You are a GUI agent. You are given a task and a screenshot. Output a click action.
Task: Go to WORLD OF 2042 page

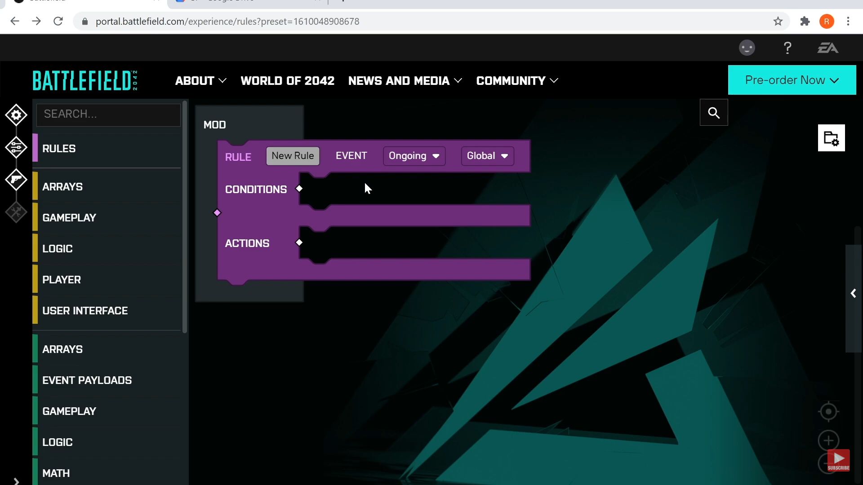tap(288, 81)
